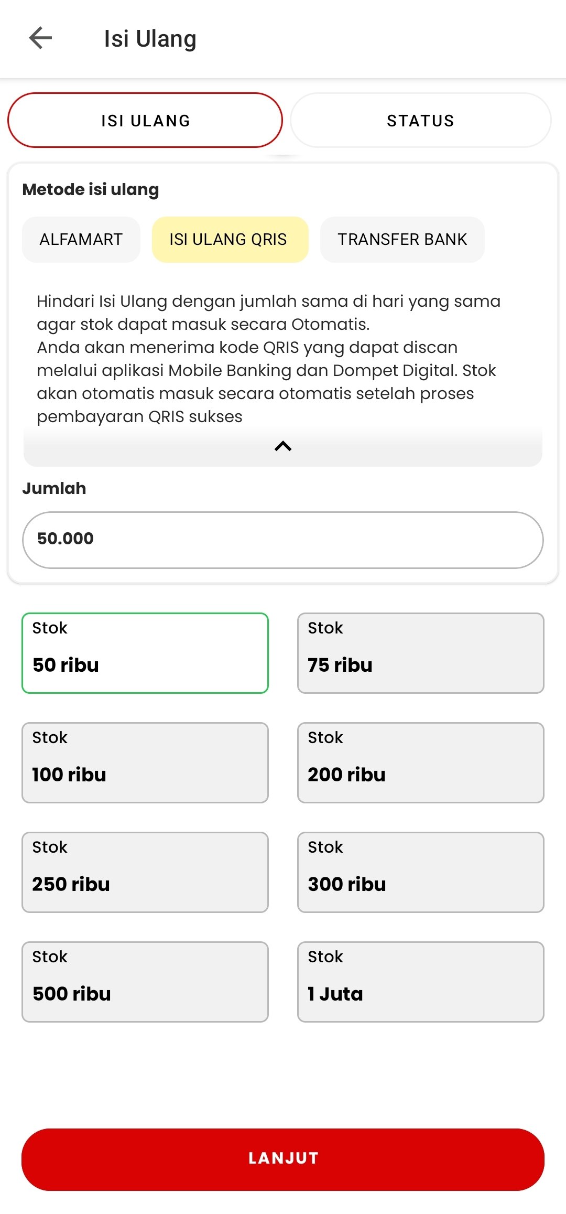
Task: Select the 50 ribu stock option
Action: [x=145, y=652]
